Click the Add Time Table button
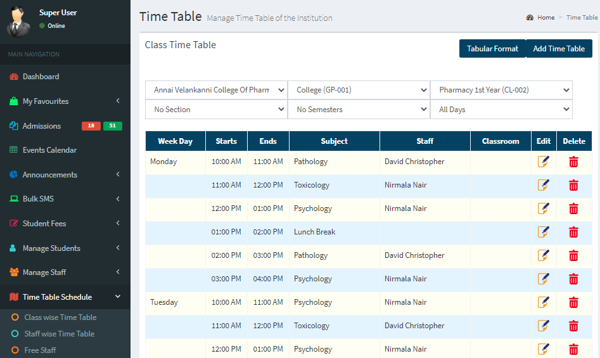The width and height of the screenshot is (600, 358). pos(559,49)
